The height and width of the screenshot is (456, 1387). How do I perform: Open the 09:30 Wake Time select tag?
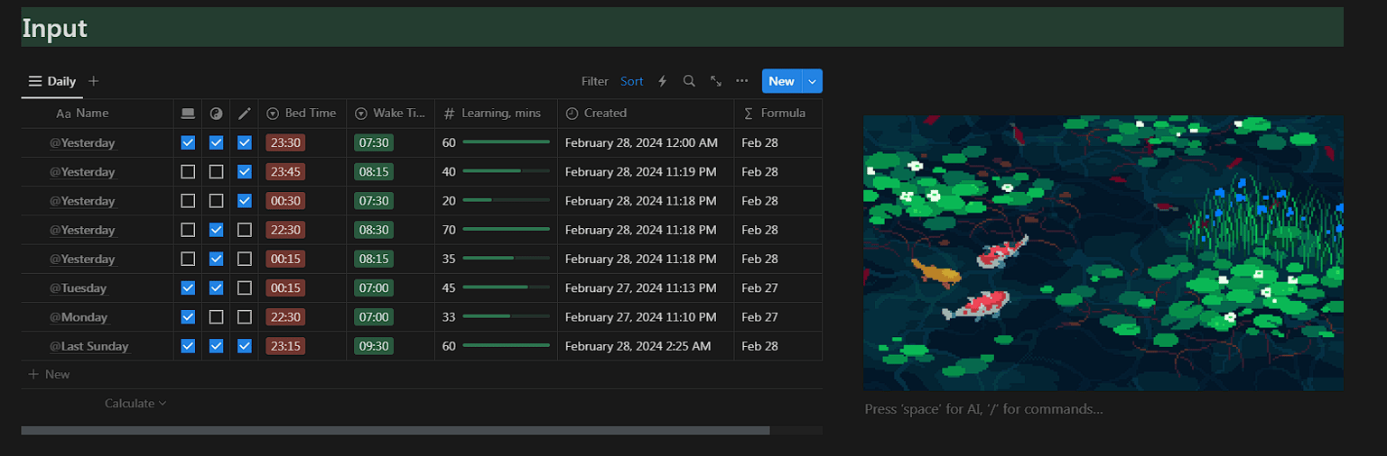(x=374, y=346)
